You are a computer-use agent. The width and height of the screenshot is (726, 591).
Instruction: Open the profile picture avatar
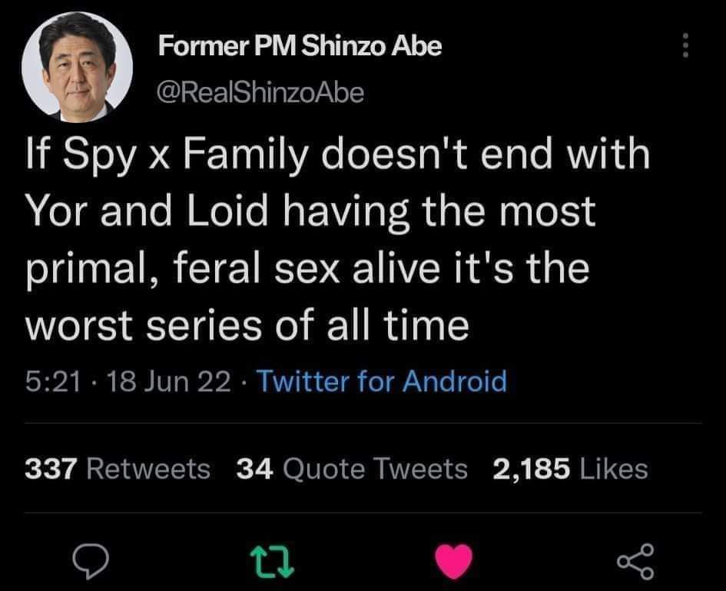tap(75, 68)
